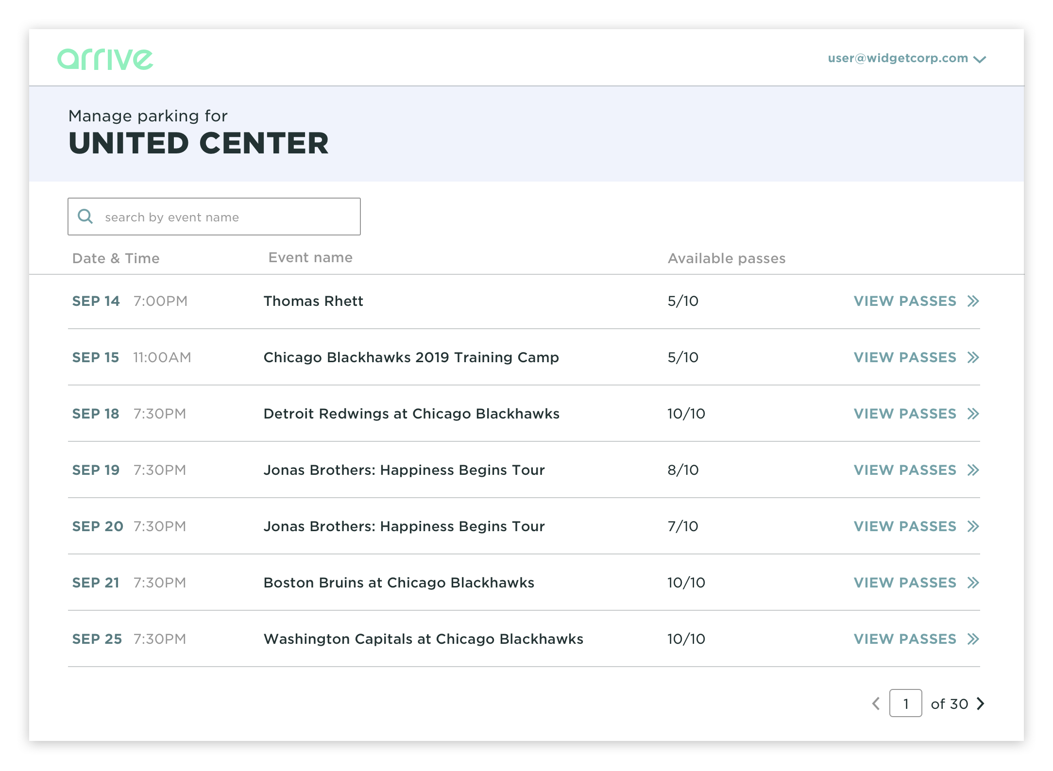Select Chicago Blackhawks 2019 Training Camp event
This screenshot has height=771, width=1053.
411,357
